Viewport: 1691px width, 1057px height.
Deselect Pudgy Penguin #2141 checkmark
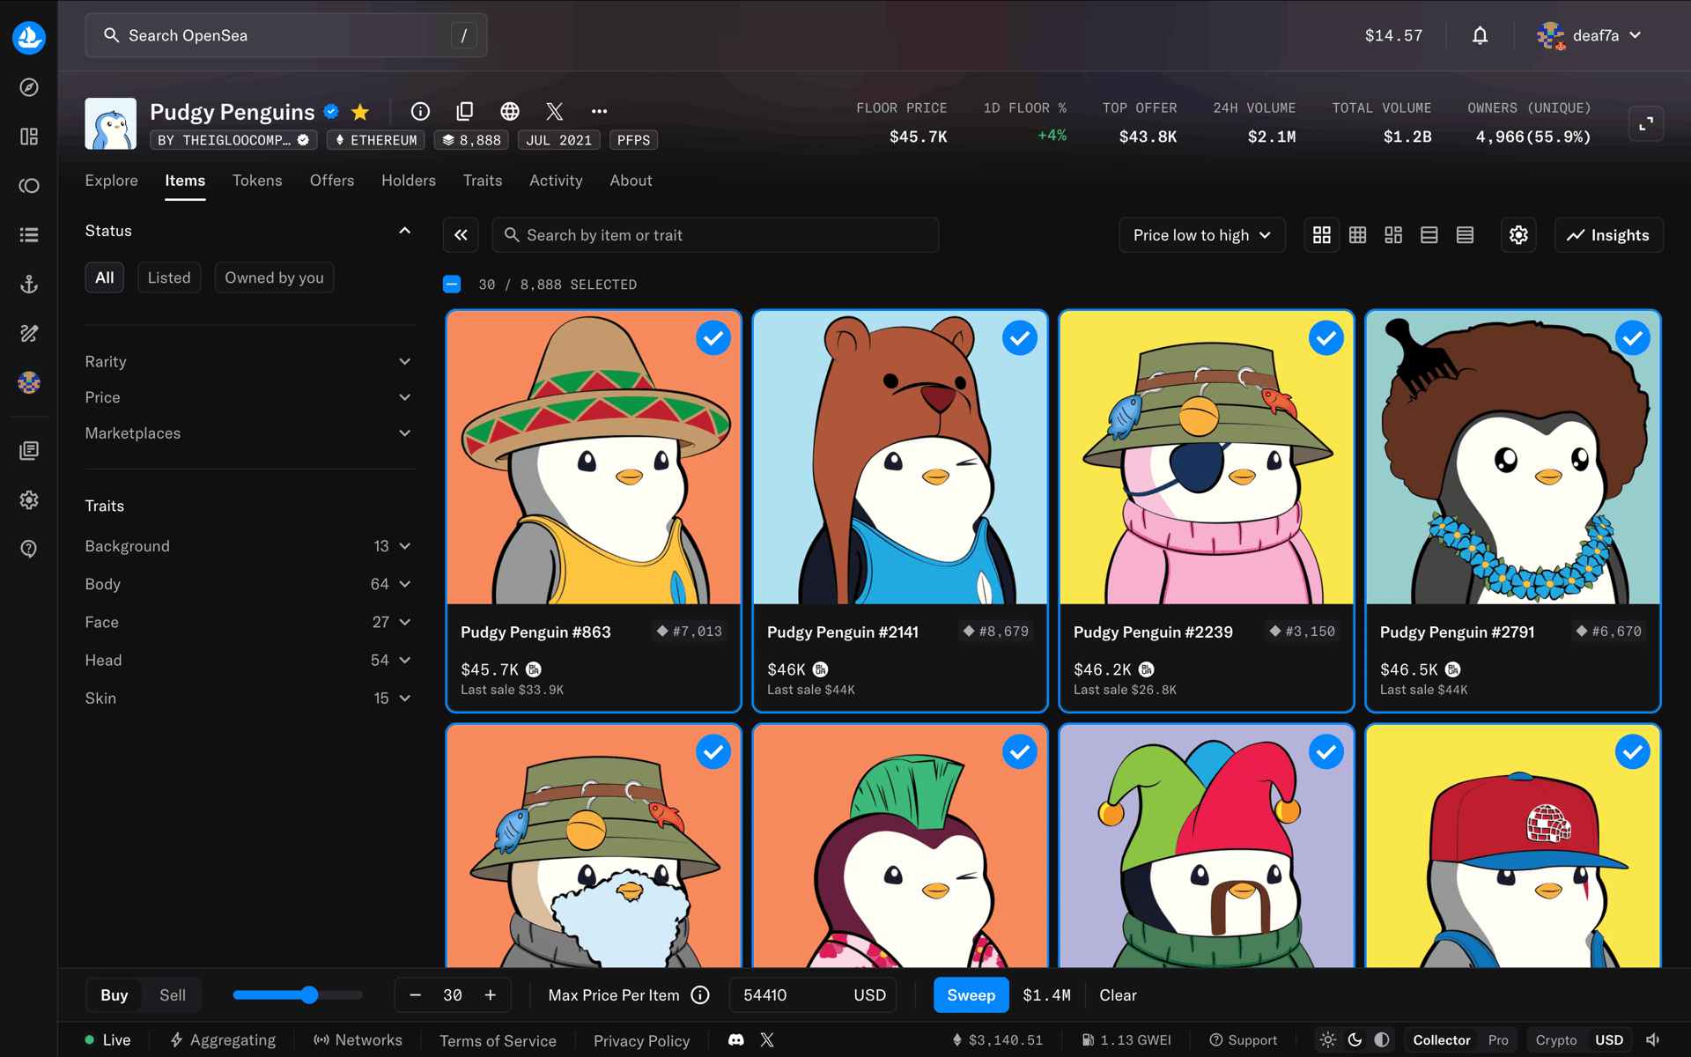pyautogui.click(x=1019, y=338)
